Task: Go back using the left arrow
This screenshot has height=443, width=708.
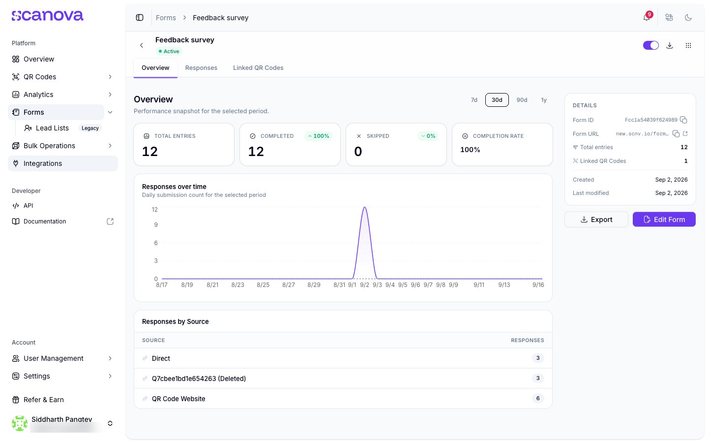Action: click(142, 45)
